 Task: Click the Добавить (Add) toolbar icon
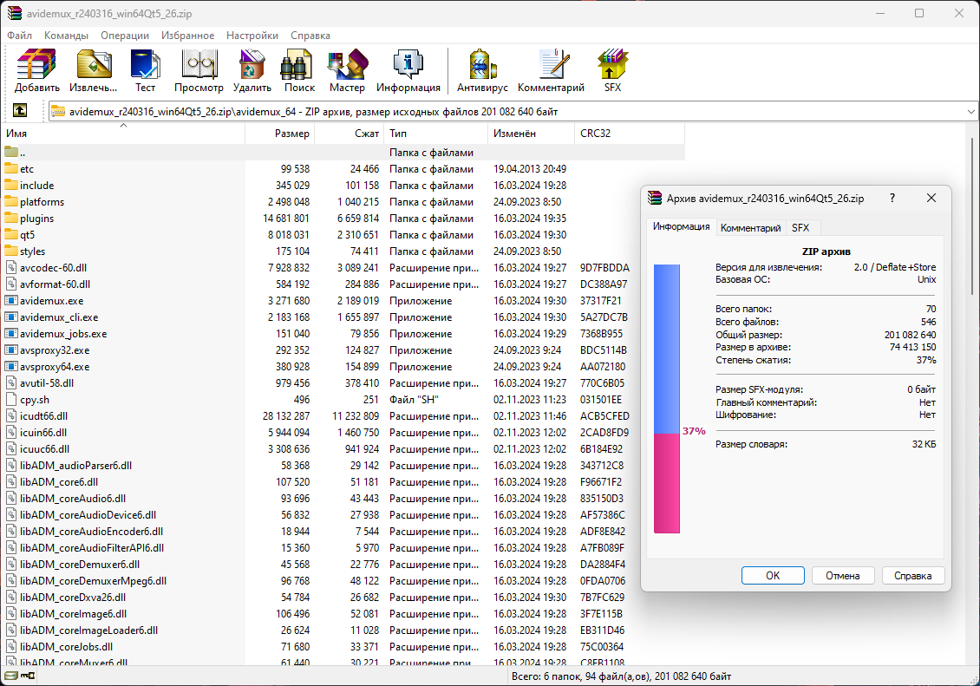36,70
